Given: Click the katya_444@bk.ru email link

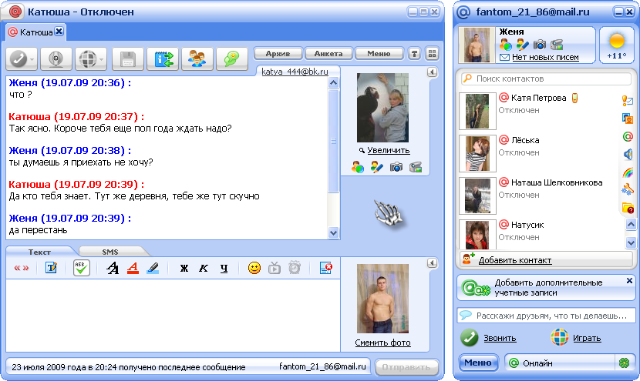Looking at the screenshot, I should pyautogui.click(x=295, y=72).
